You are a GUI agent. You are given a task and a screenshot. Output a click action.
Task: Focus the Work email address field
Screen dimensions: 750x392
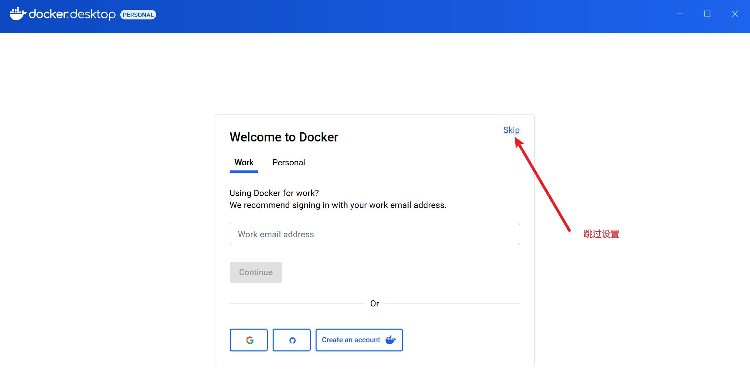[x=374, y=234]
